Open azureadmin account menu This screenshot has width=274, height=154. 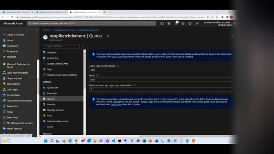pos(220,24)
